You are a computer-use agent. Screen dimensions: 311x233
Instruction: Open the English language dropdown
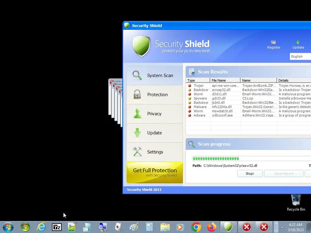tap(300, 56)
